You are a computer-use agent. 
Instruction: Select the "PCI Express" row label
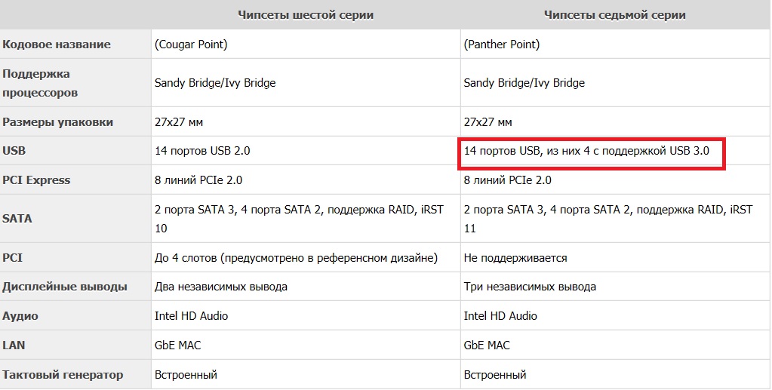click(36, 180)
